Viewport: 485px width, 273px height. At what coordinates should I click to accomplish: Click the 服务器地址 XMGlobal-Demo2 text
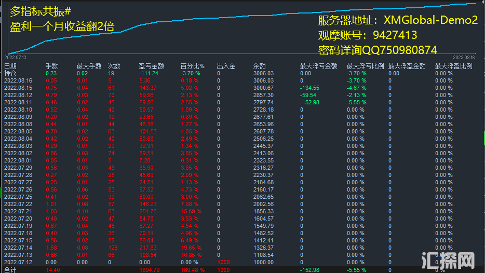tap(397, 21)
